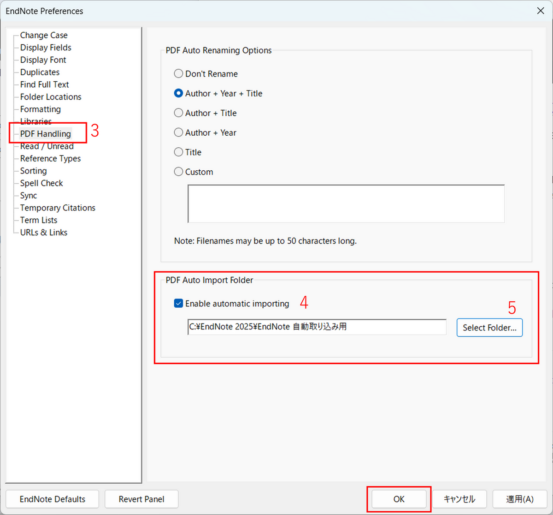Click the キャンセル button
The width and height of the screenshot is (553, 515).
point(459,499)
